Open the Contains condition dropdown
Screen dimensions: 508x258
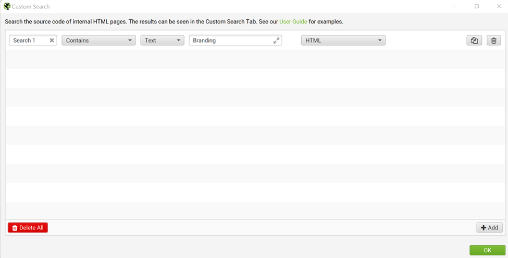(x=98, y=41)
